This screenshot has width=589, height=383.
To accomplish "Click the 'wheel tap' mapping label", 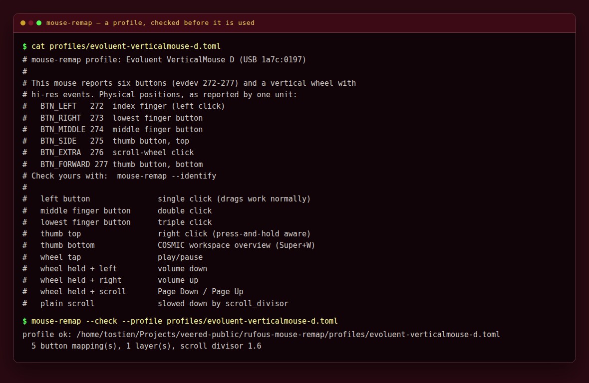I will 60,257.
